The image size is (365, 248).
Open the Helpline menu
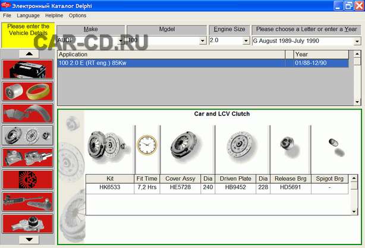click(54, 15)
